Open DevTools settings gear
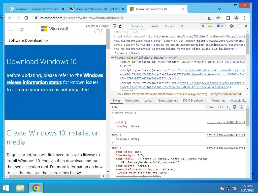258x193 pixels. (232, 26)
